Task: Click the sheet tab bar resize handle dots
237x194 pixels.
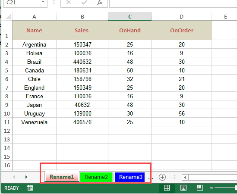Action: 175,177
